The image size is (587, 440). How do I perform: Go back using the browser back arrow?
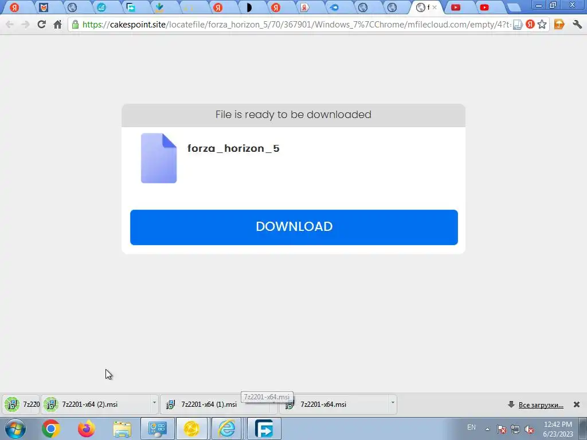coord(10,24)
